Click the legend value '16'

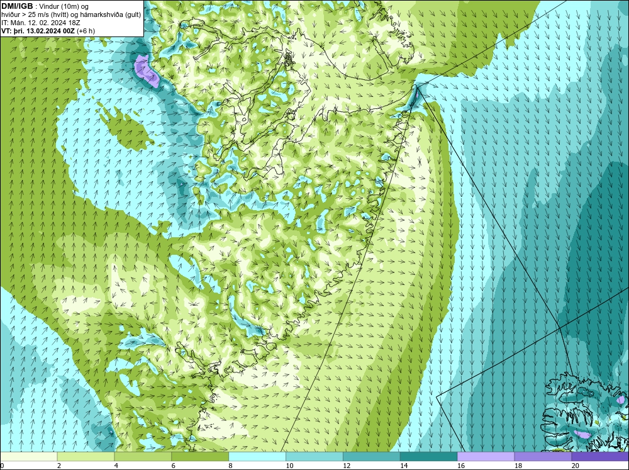pyautogui.click(x=461, y=466)
